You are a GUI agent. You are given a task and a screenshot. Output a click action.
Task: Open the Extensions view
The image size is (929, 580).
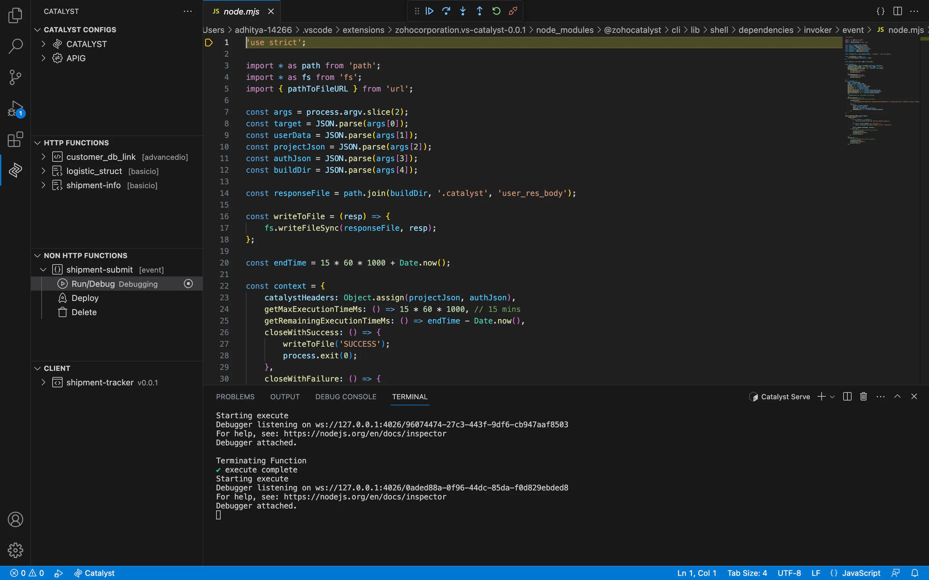coord(15,139)
